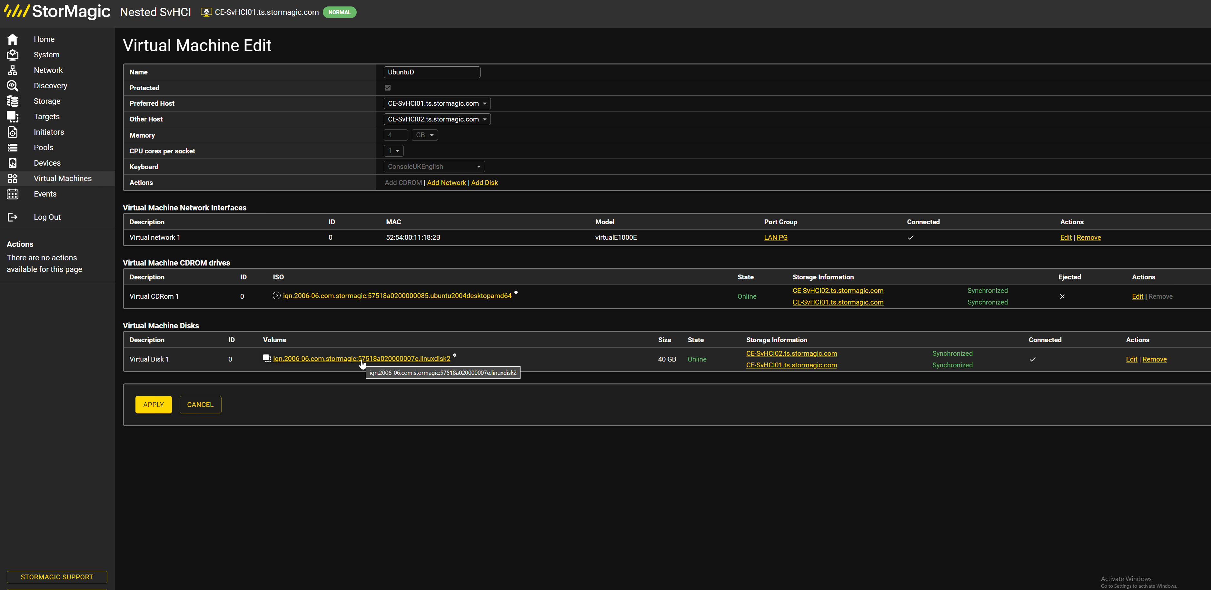Click the Log Out arrow icon

13,218
